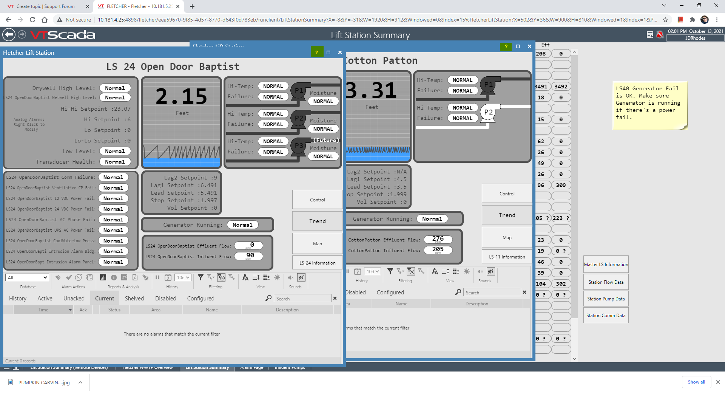
Task: Click the font size view icon
Action: tap(245, 278)
